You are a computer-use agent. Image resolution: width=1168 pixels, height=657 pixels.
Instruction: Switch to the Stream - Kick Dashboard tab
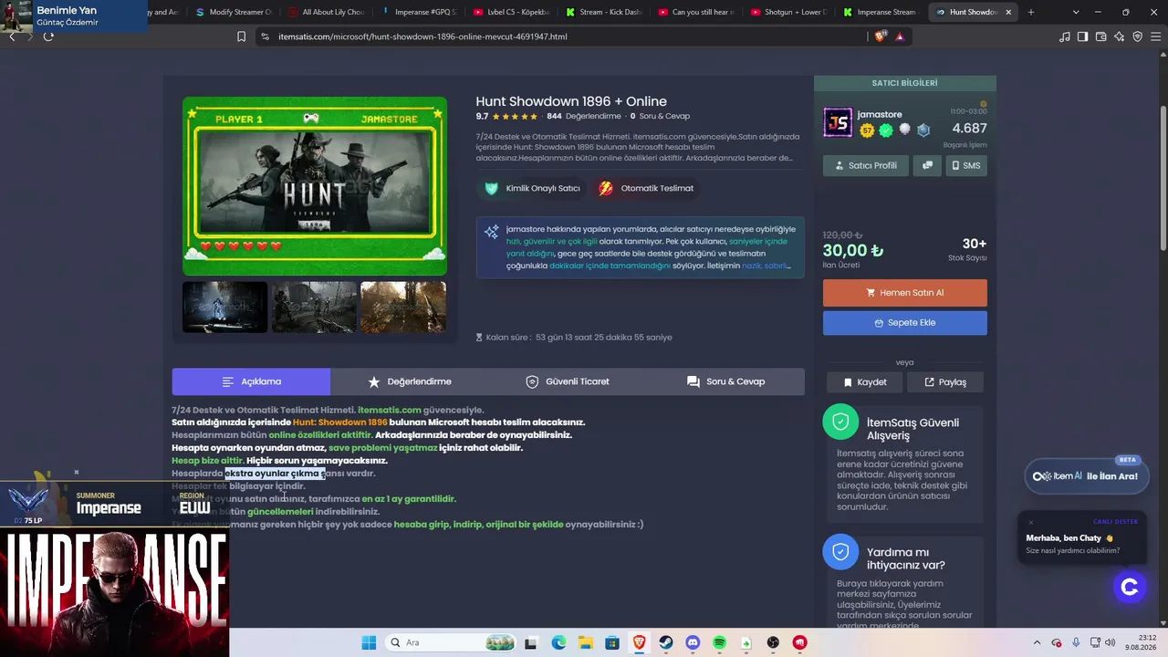tap(602, 12)
